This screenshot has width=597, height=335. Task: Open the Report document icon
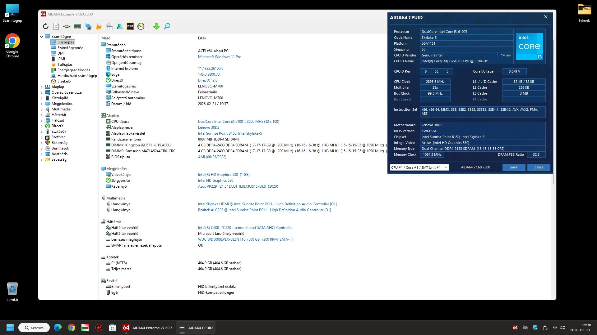click(56, 26)
